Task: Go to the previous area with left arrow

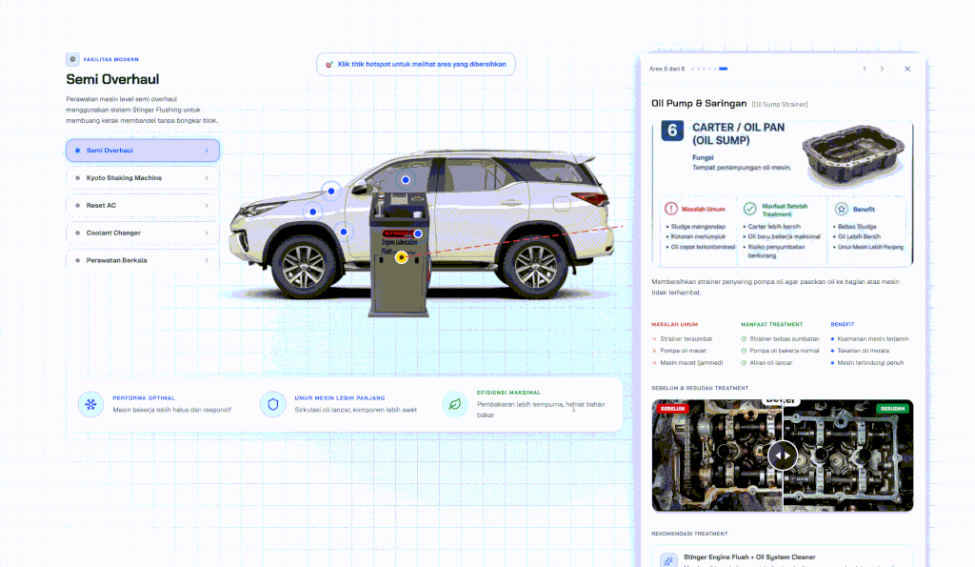Action: [x=865, y=69]
